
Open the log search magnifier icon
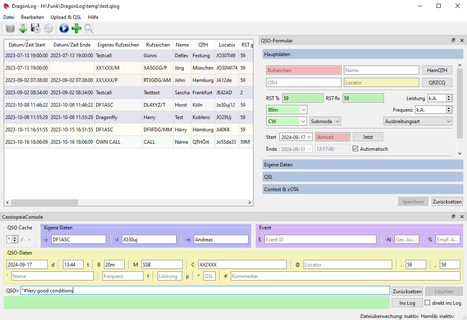point(89,29)
